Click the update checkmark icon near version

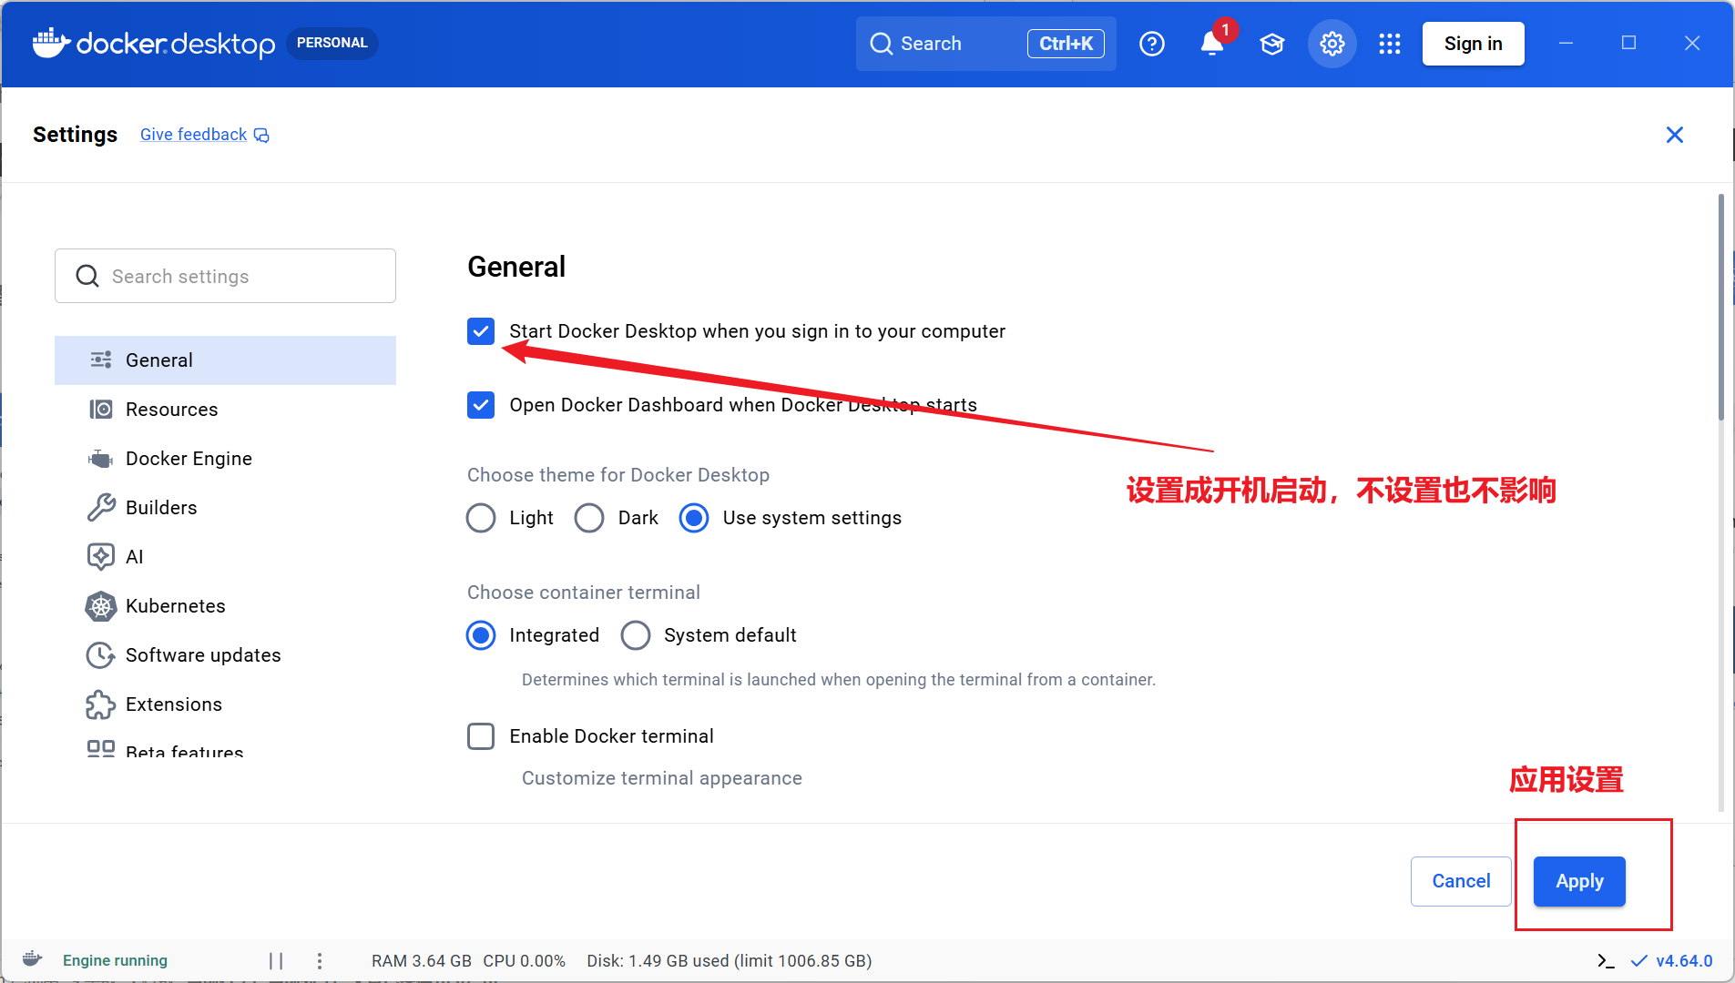coord(1638,960)
